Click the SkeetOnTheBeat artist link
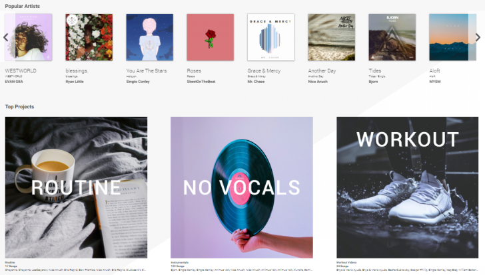 [201, 82]
